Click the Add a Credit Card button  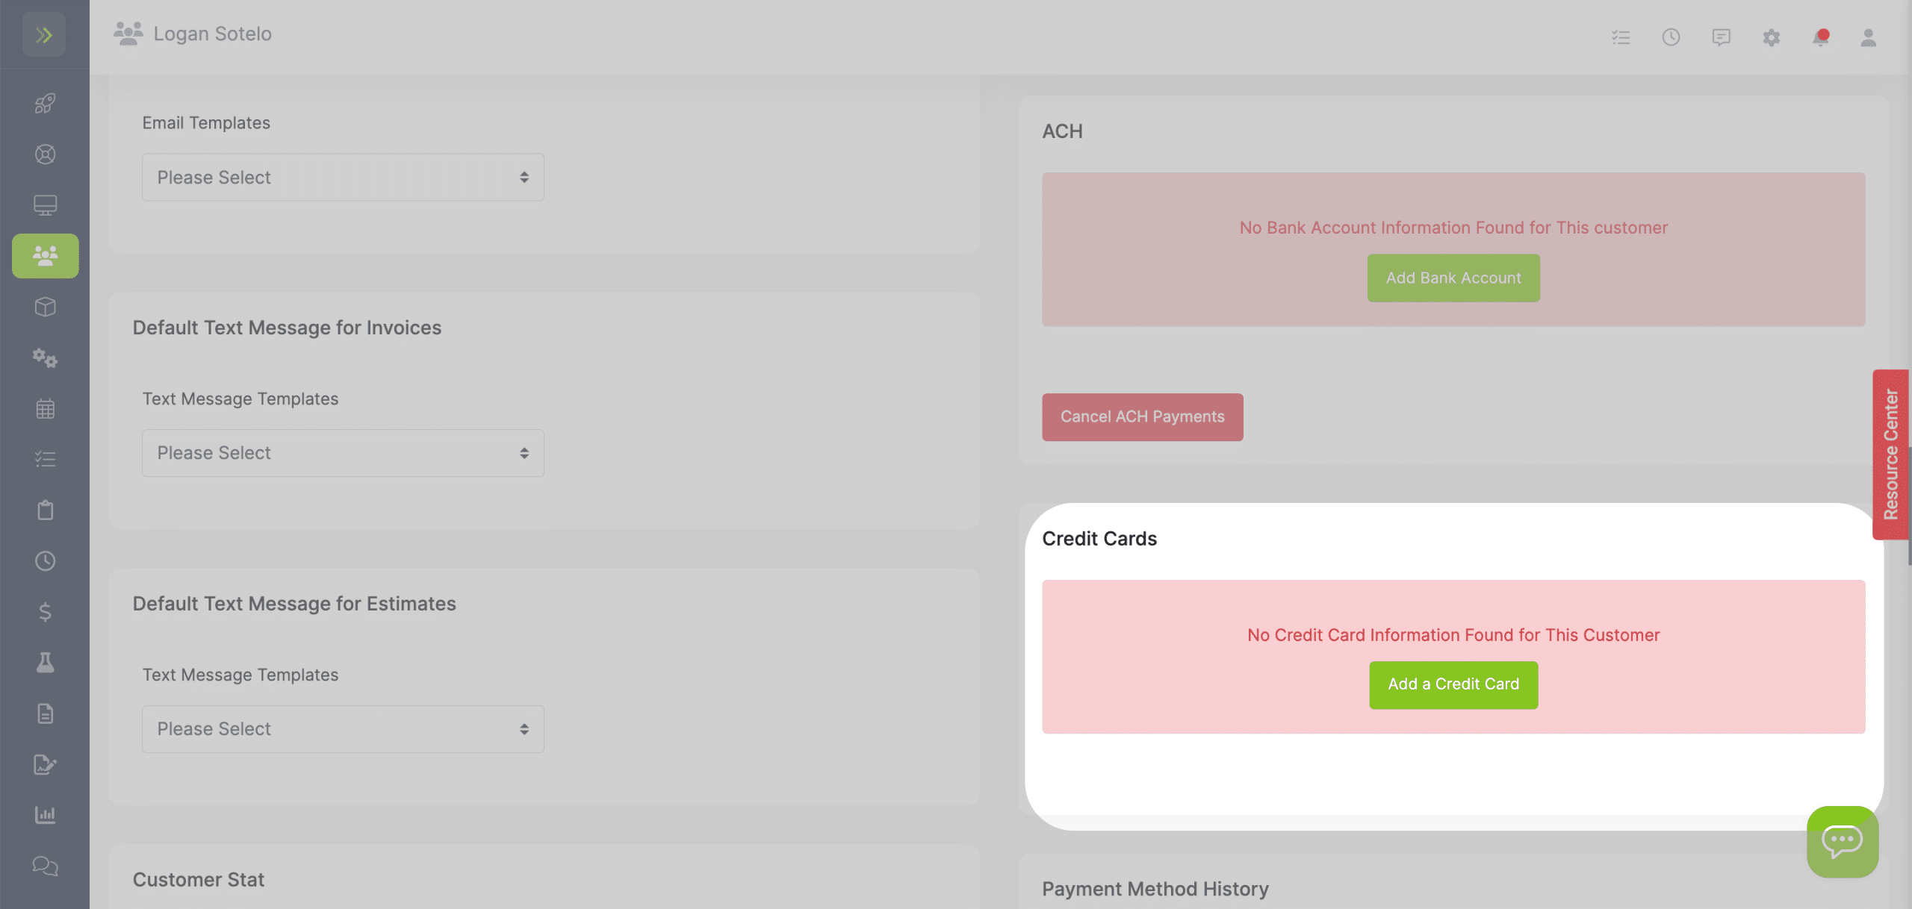point(1453,685)
